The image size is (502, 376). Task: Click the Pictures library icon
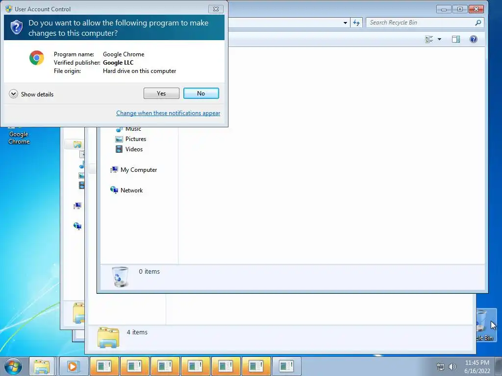[119, 139]
